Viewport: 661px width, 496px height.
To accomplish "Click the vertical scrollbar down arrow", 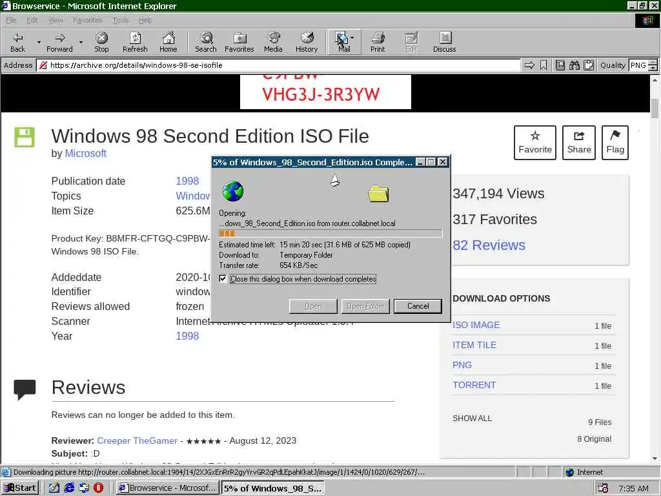I will click(655, 459).
